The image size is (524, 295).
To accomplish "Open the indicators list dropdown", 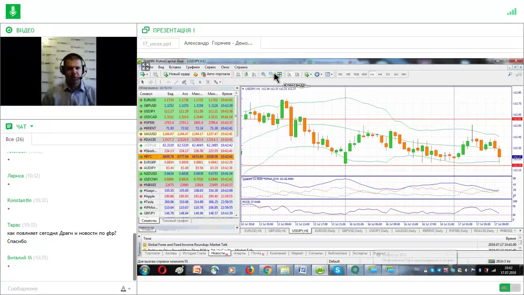I will (x=311, y=74).
